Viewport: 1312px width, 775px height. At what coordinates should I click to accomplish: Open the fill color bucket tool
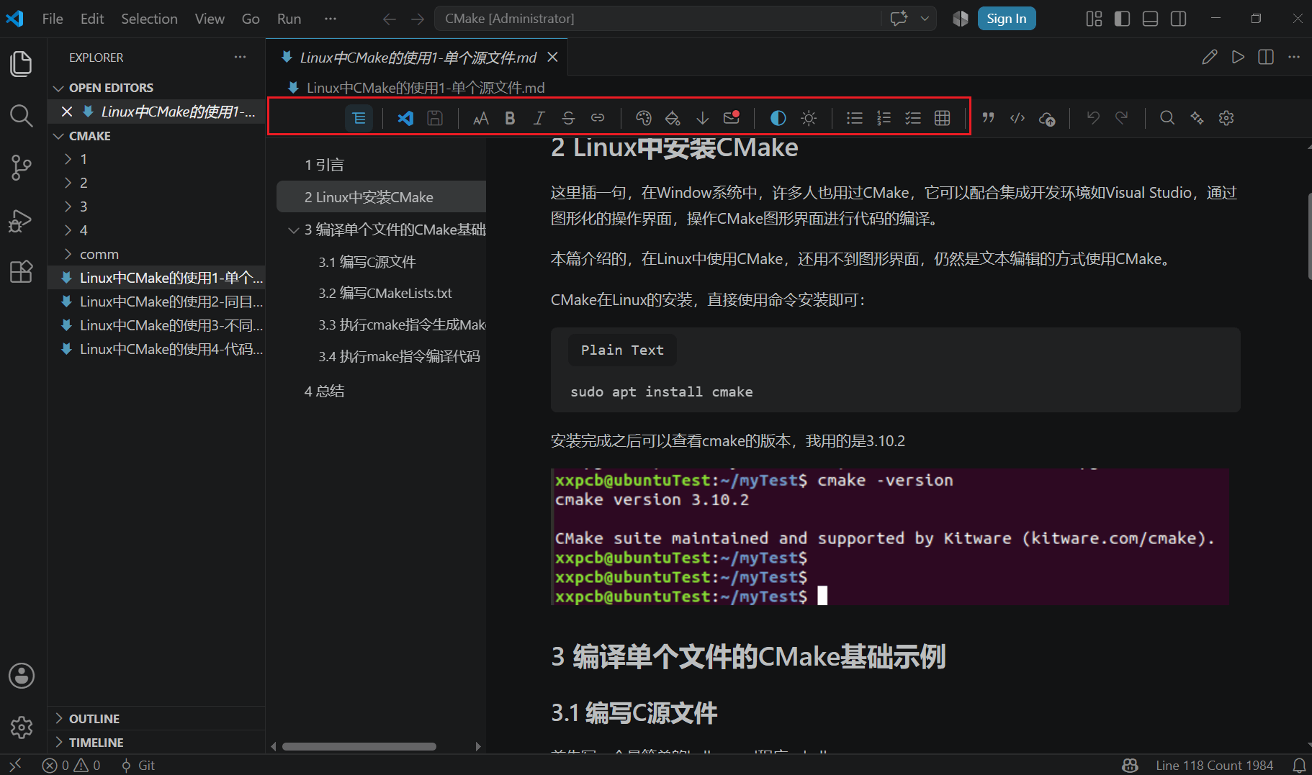(x=673, y=118)
